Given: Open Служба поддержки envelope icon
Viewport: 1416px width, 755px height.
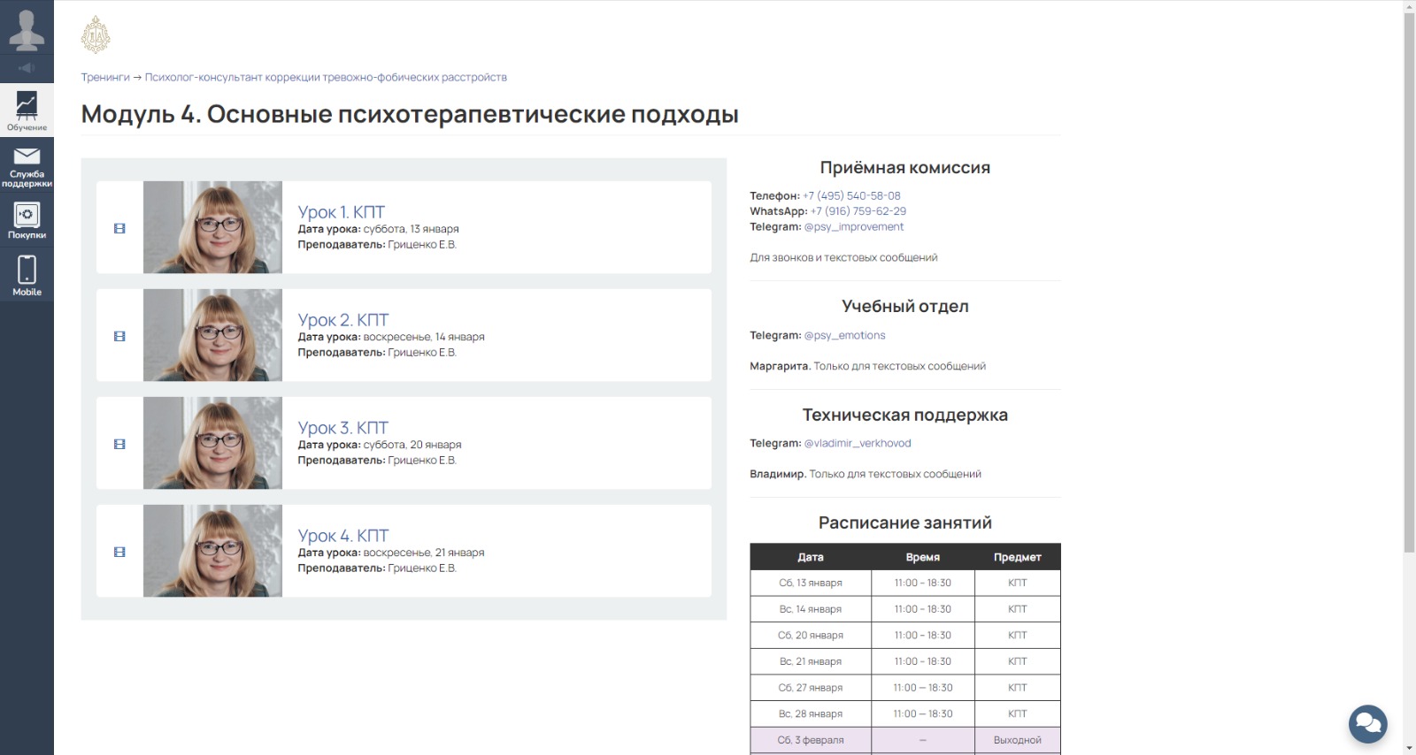Looking at the screenshot, I should [x=27, y=166].
